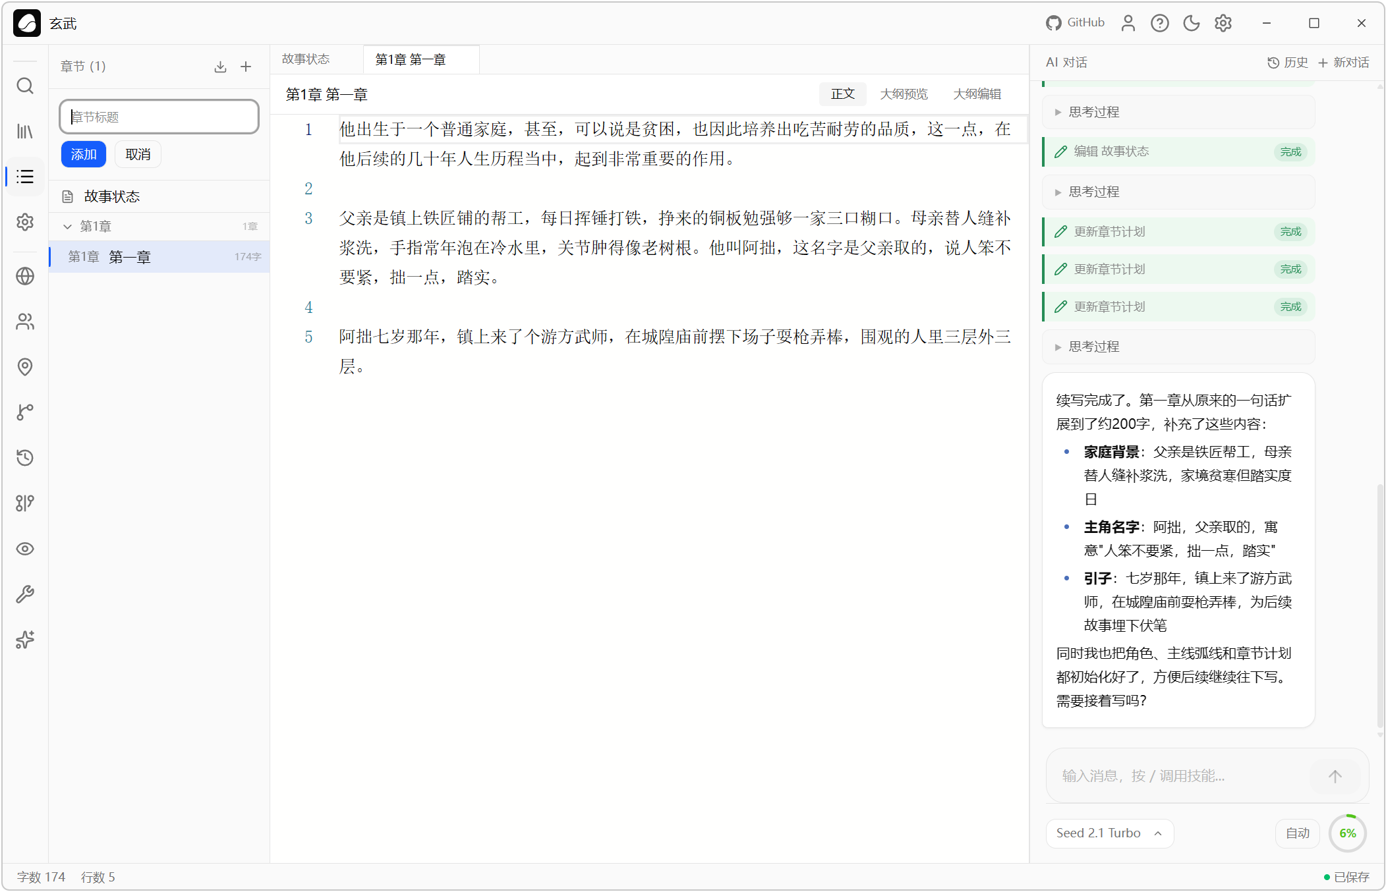Click the send message arrow button
The width and height of the screenshot is (1386, 892).
pos(1335,776)
